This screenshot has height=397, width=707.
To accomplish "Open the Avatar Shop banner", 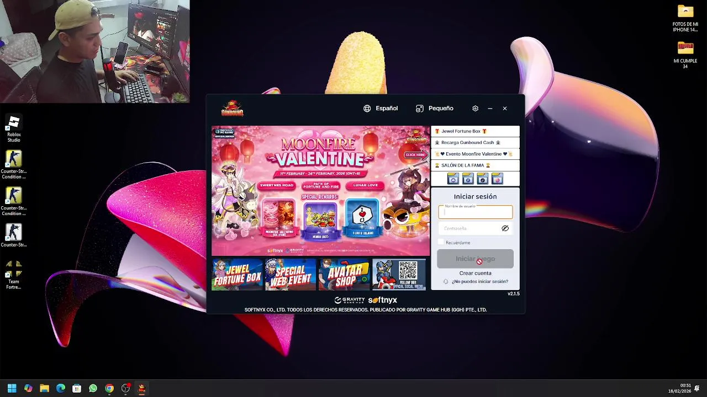I will pyautogui.click(x=344, y=274).
